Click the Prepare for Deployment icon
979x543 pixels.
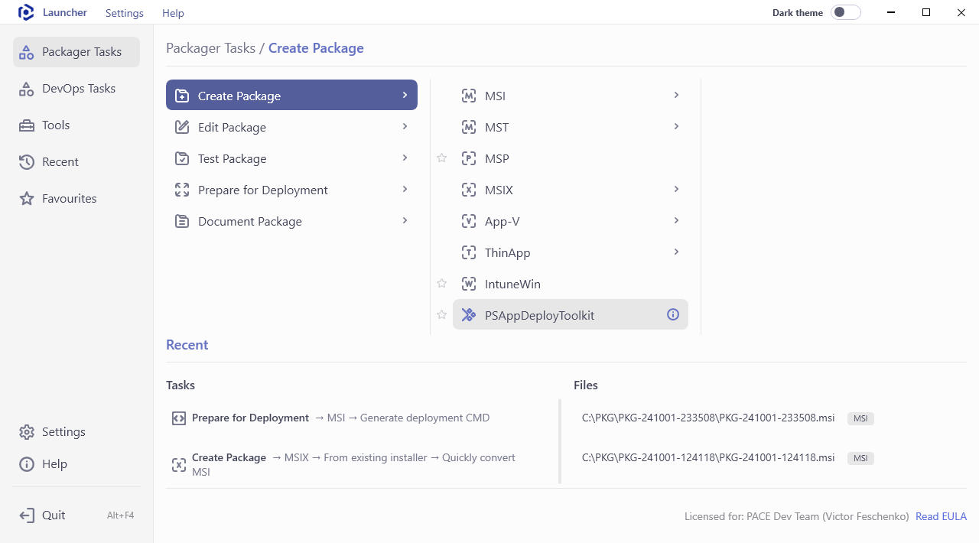pos(182,190)
